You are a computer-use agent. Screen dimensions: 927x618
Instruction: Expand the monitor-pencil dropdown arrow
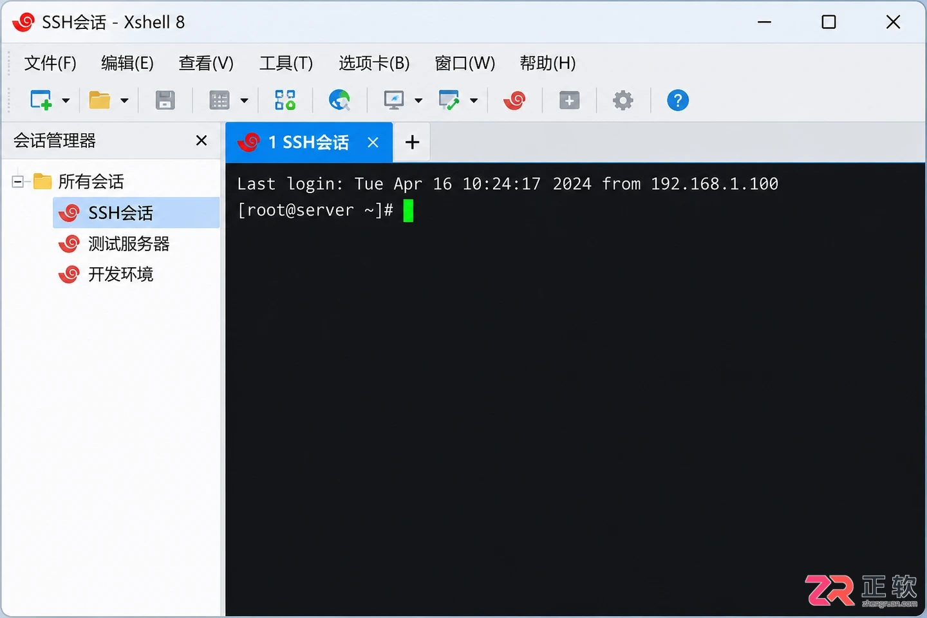tap(474, 100)
